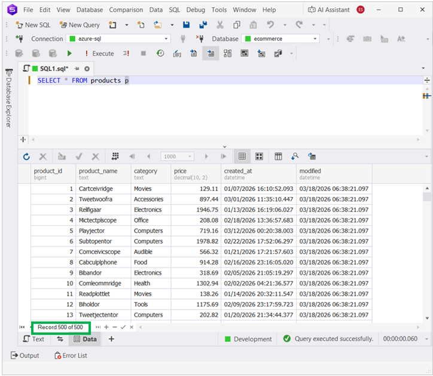Open the Error List panel
The height and width of the screenshot is (376, 433).
coord(71,356)
